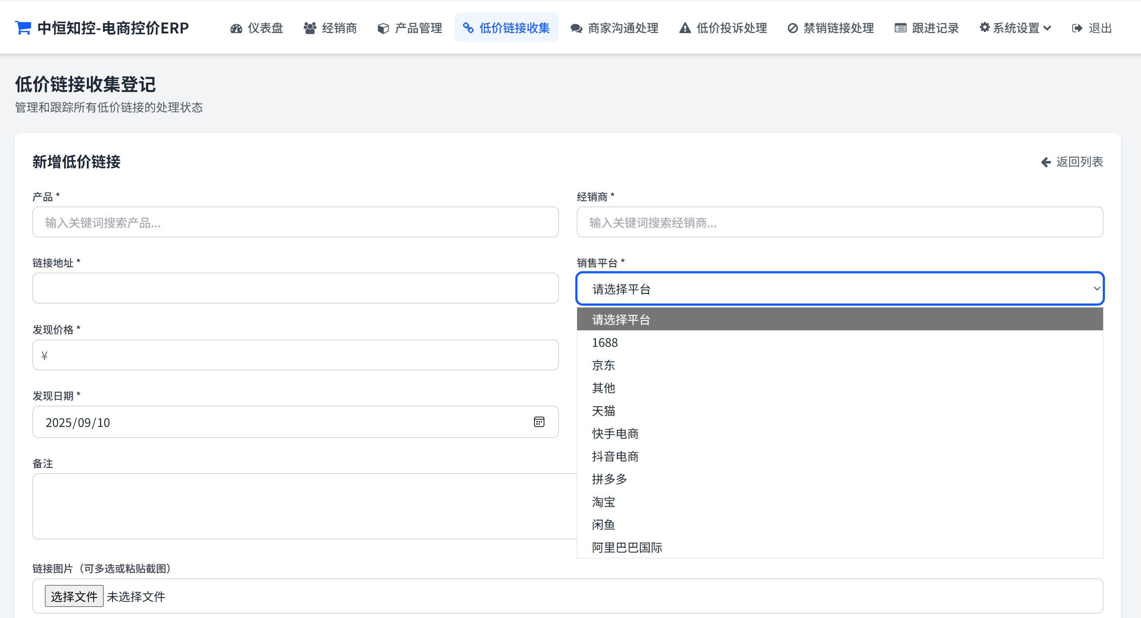Go to 经销商 distributors page
This screenshot has height=618, width=1141.
pyautogui.click(x=330, y=28)
